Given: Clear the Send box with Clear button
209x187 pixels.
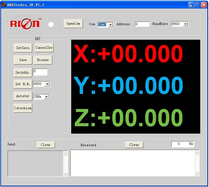Looking at the screenshot, I should (46, 145).
